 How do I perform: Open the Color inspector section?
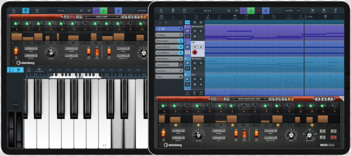[x=169, y=76]
